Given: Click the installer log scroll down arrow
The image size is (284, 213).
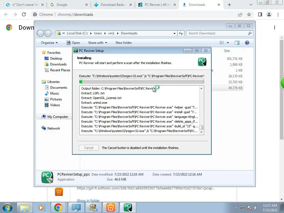Looking at the screenshot, I should (x=201, y=132).
